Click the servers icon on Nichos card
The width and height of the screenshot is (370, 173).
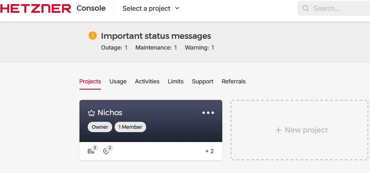(x=91, y=151)
